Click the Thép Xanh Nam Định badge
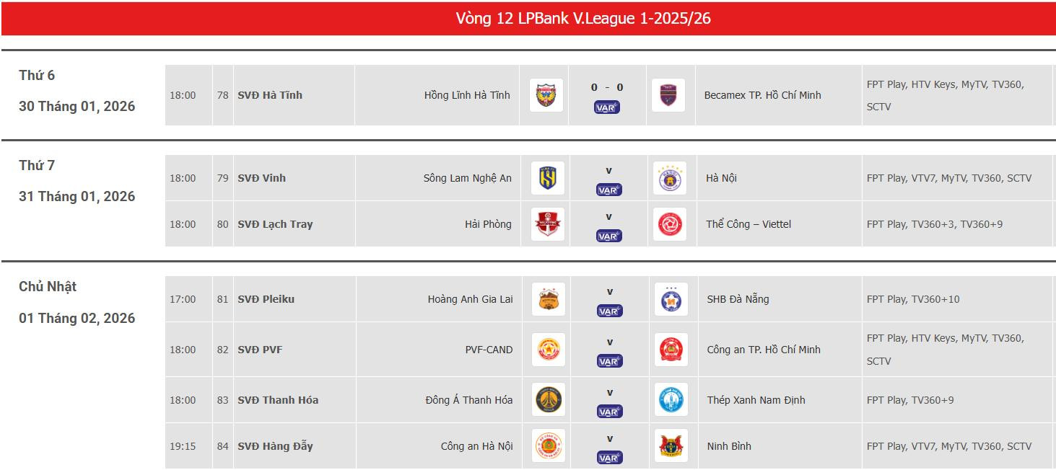This screenshot has width=1056, height=470. (x=669, y=399)
